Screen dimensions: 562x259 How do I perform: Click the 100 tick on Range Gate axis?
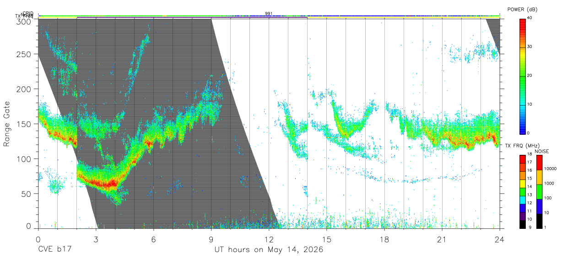[x=23, y=159]
